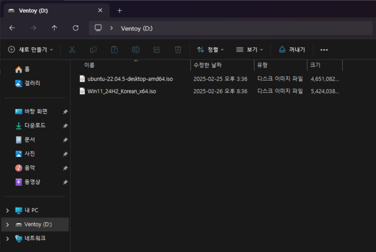The image size is (376, 252).
Task: Sort by the 크기 column header
Action: point(315,65)
